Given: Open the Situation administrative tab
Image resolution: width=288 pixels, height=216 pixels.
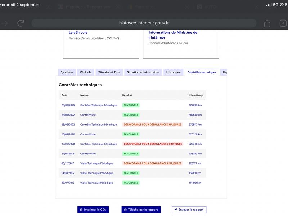Looking at the screenshot, I should (143, 72).
